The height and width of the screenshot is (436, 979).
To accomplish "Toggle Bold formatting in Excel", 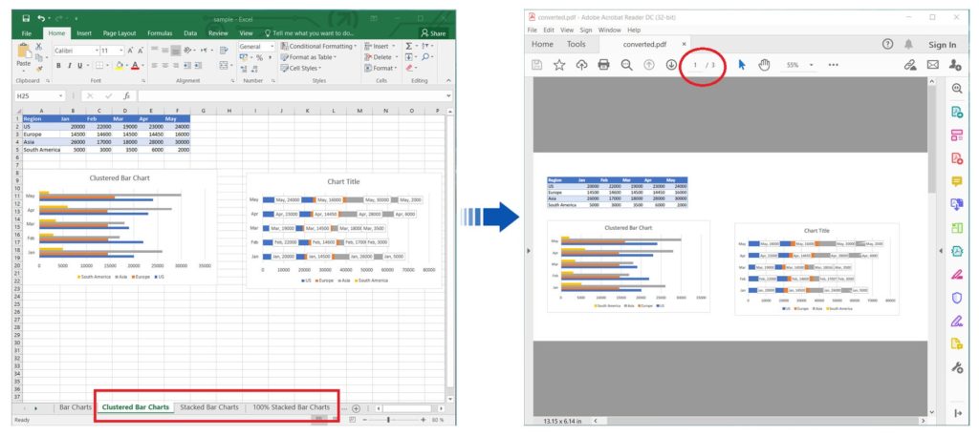I will pos(57,66).
